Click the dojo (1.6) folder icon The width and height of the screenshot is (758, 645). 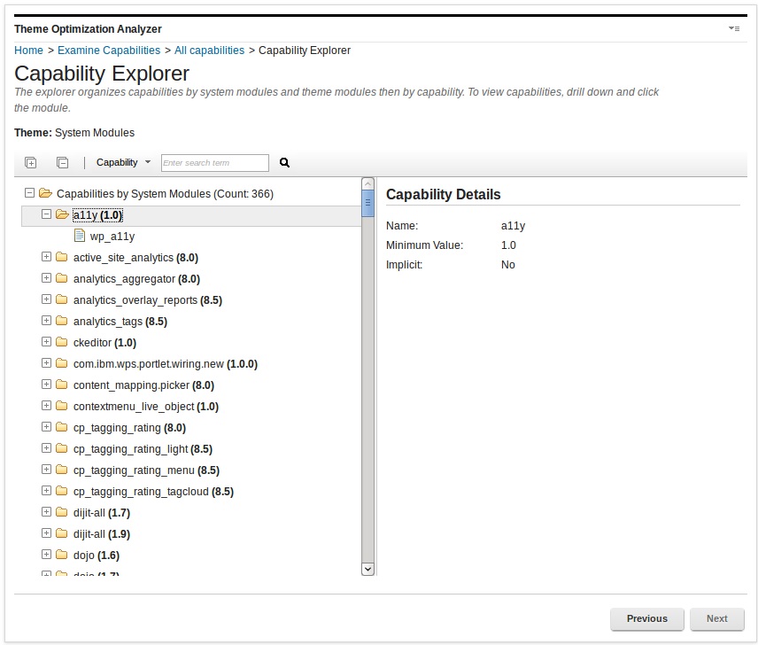tap(61, 555)
